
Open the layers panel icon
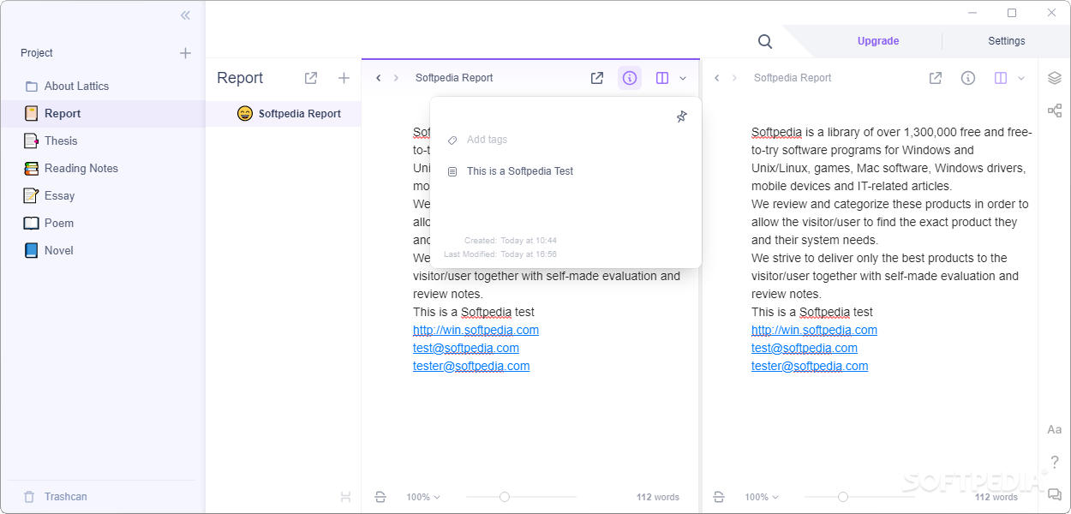[x=1055, y=78]
